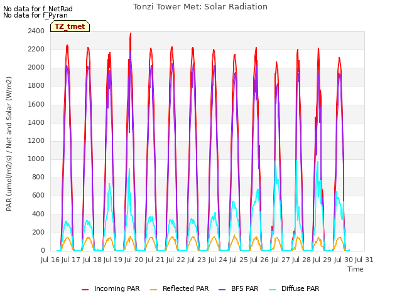The height and width of the screenshot is (301, 402).
Task: Click the Time x-axis label
Action: [356, 269]
